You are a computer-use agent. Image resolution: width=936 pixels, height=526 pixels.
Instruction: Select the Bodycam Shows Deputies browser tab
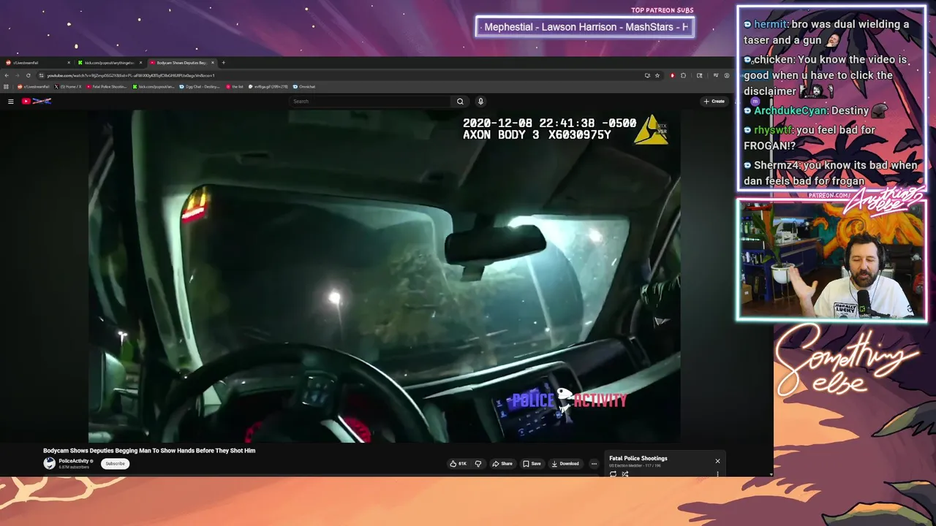point(181,63)
